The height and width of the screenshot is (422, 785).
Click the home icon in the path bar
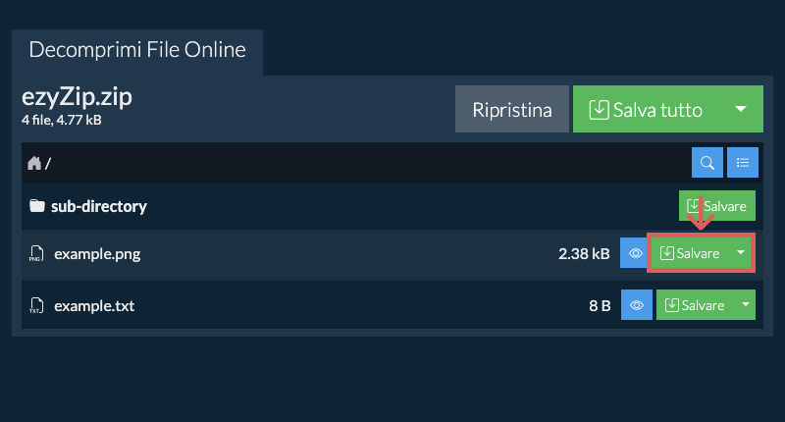point(34,163)
